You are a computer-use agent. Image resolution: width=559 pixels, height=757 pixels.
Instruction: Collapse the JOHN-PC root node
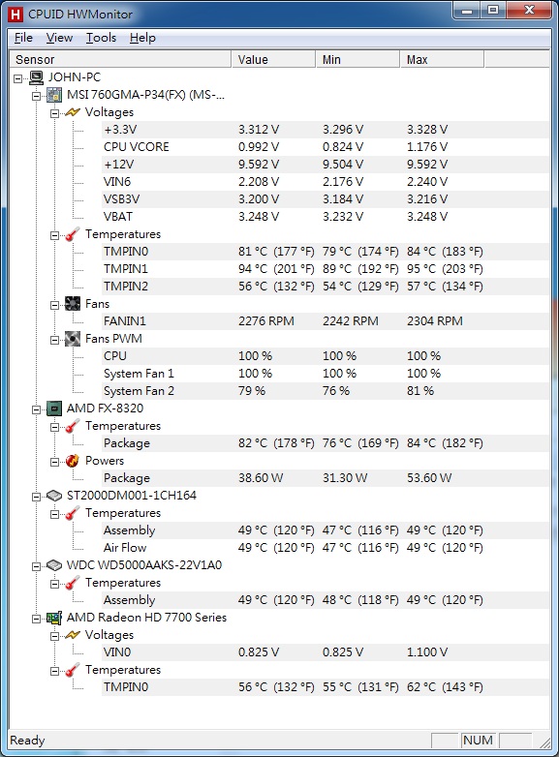point(18,78)
